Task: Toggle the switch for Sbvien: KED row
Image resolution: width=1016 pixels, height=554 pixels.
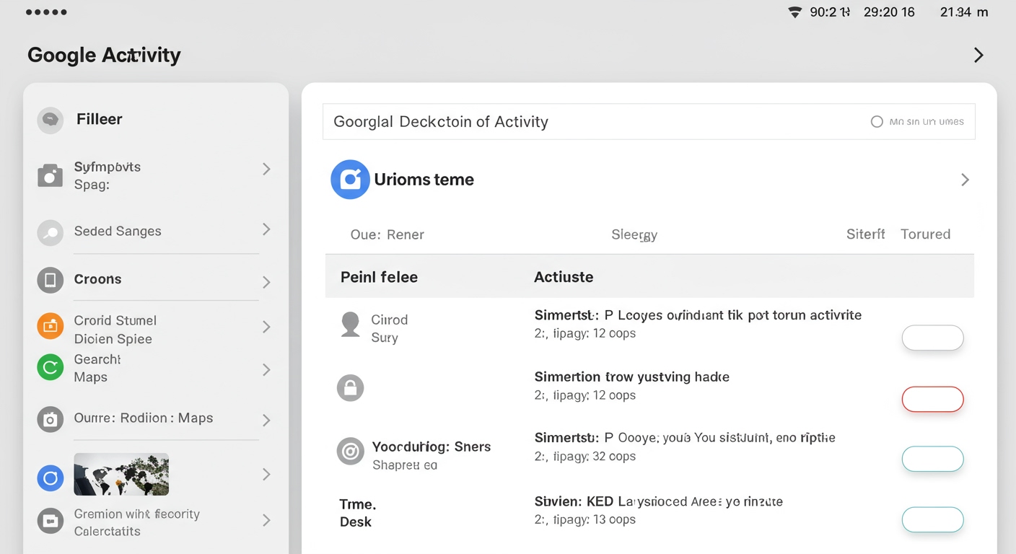Action: pos(932,519)
